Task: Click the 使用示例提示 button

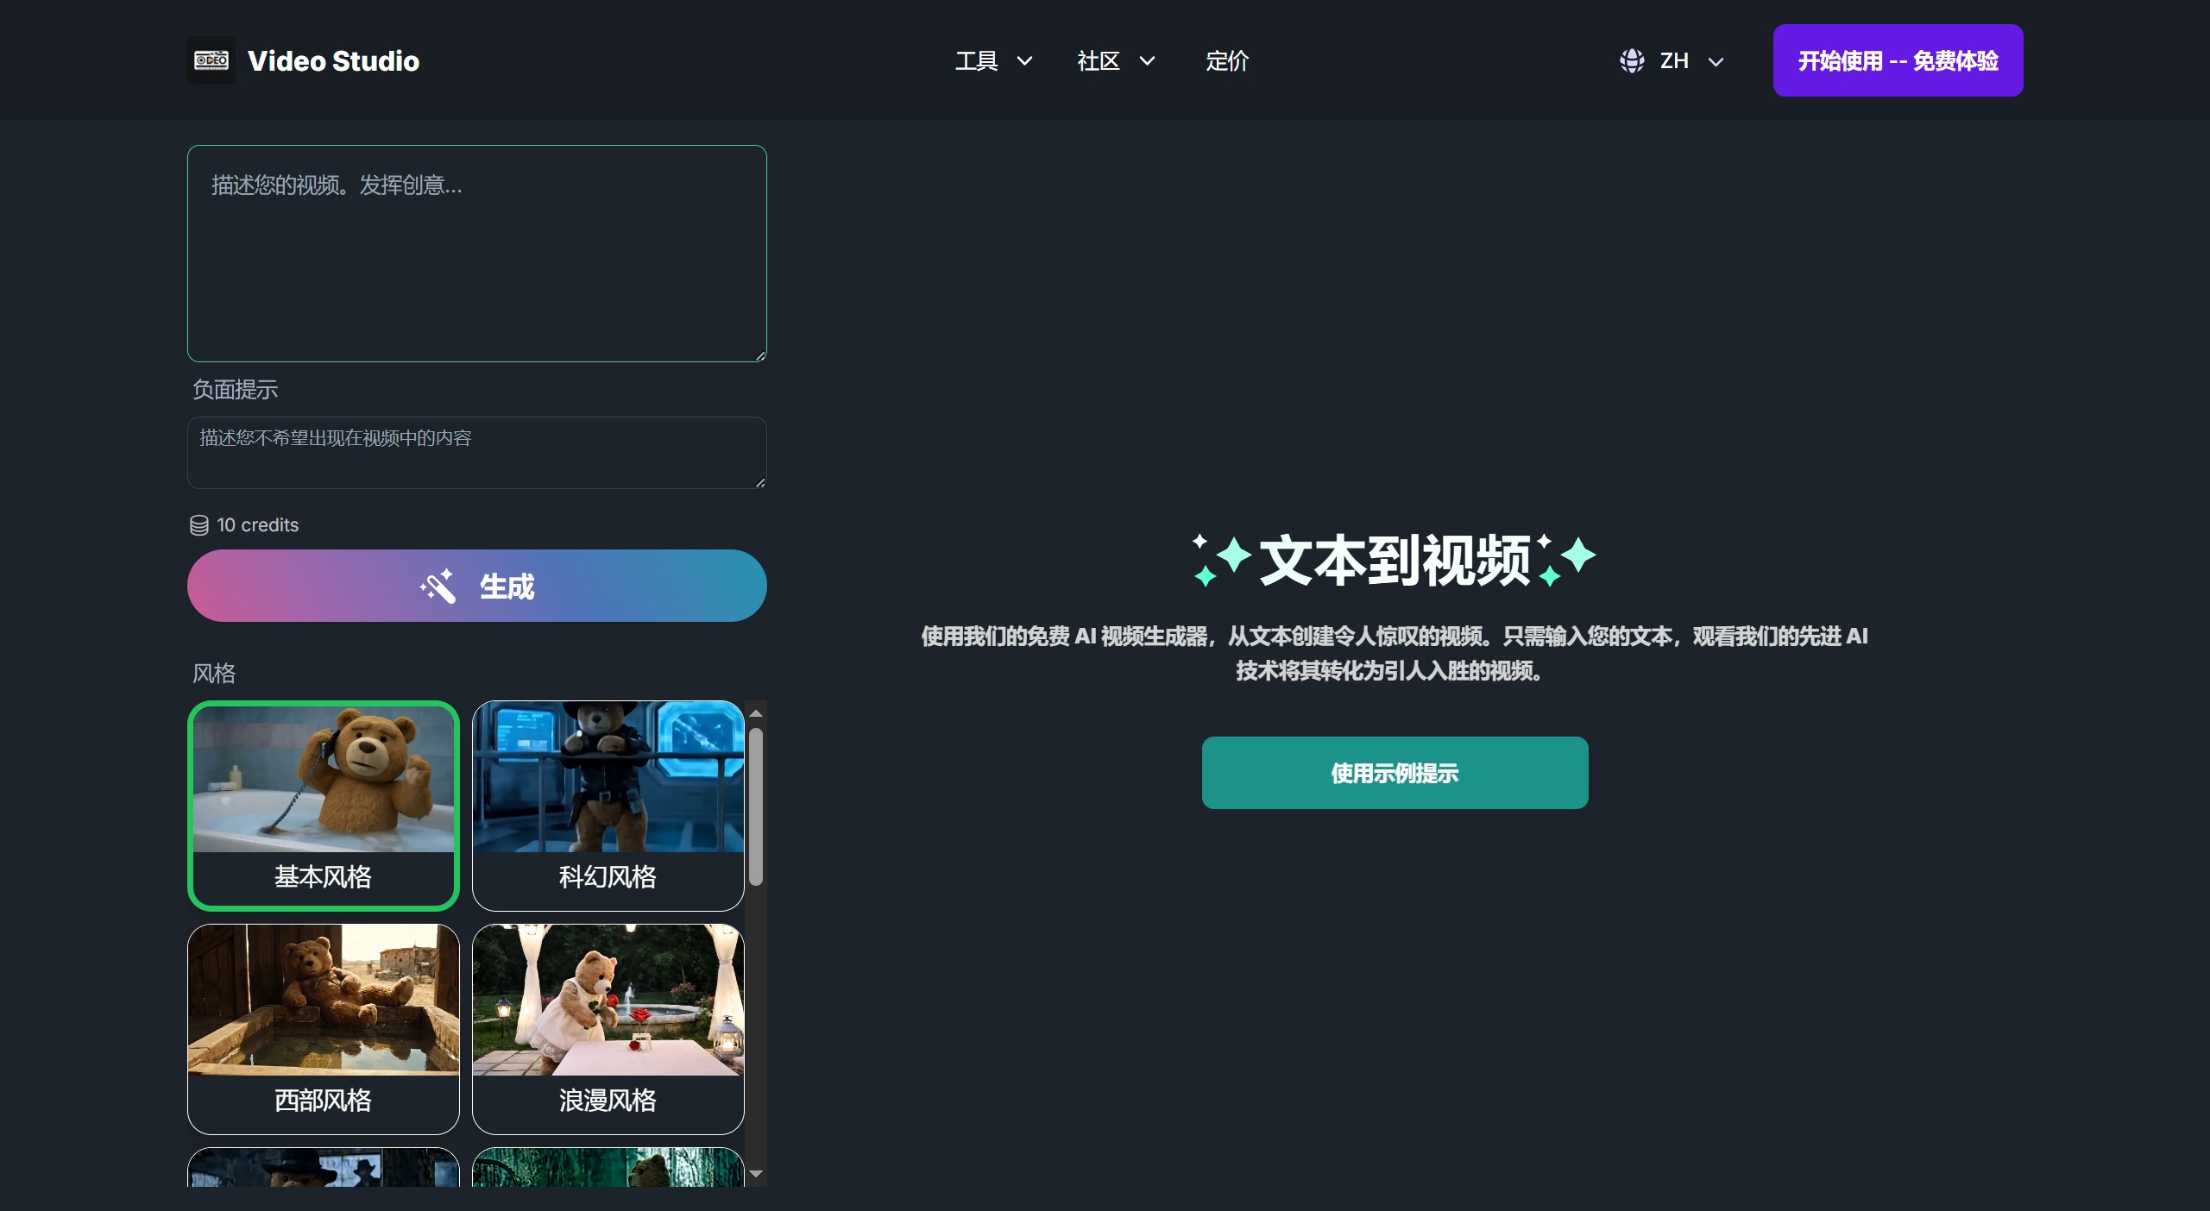Action: click(x=1394, y=773)
